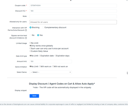The width and height of the screenshot is (128, 106).
Task: Choose No for bypass service level
Action: click(30, 35)
